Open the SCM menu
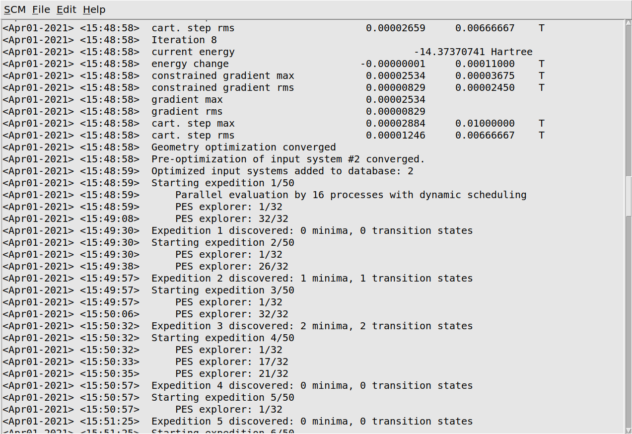This screenshot has width=632, height=434. coord(14,10)
